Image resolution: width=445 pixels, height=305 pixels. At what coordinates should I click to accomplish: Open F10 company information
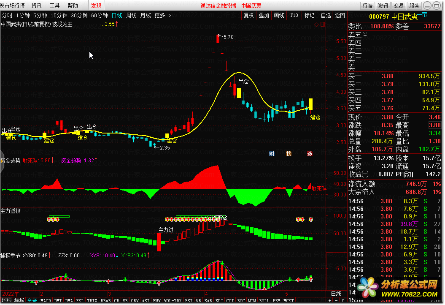coord(294,15)
